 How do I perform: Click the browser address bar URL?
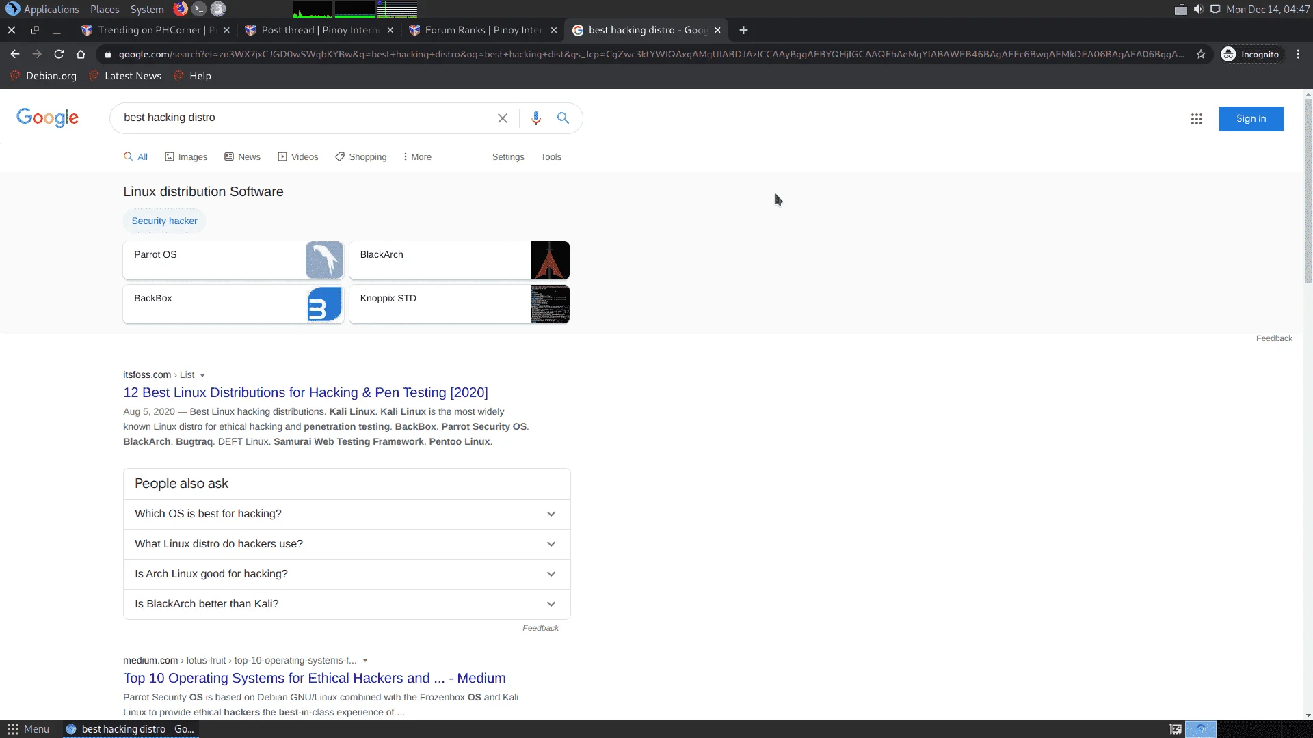(650, 54)
